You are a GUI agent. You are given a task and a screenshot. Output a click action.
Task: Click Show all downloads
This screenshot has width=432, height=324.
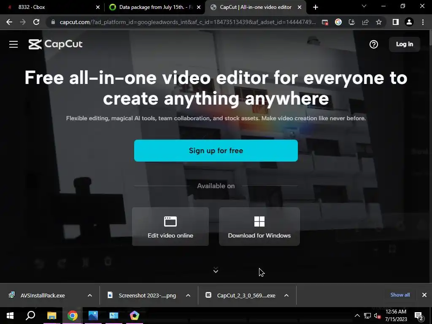(x=400, y=295)
